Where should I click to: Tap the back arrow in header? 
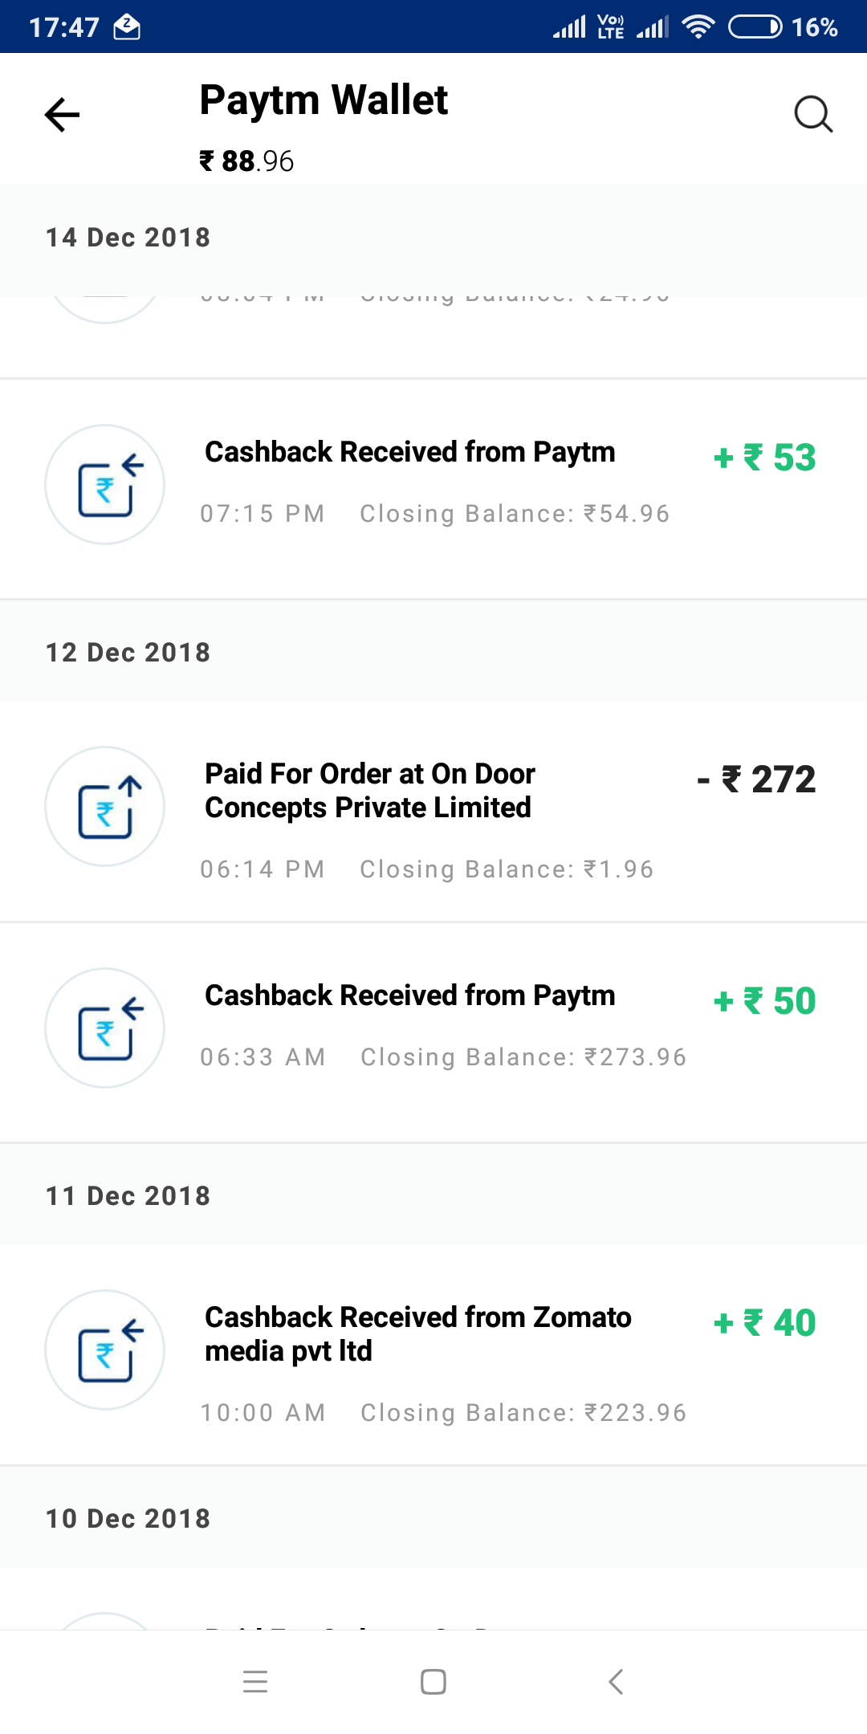[62, 115]
